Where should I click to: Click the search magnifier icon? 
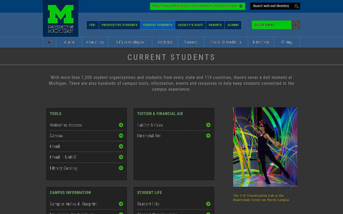pyautogui.click(x=296, y=6)
